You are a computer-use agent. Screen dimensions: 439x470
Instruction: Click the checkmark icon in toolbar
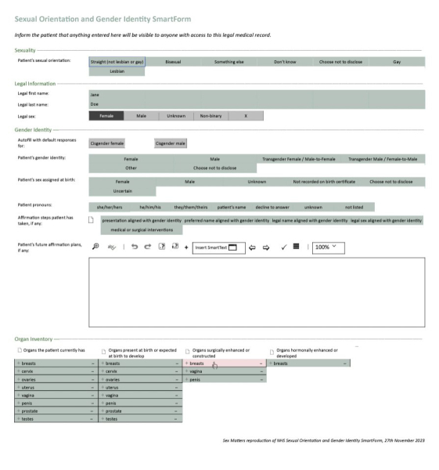(284, 247)
